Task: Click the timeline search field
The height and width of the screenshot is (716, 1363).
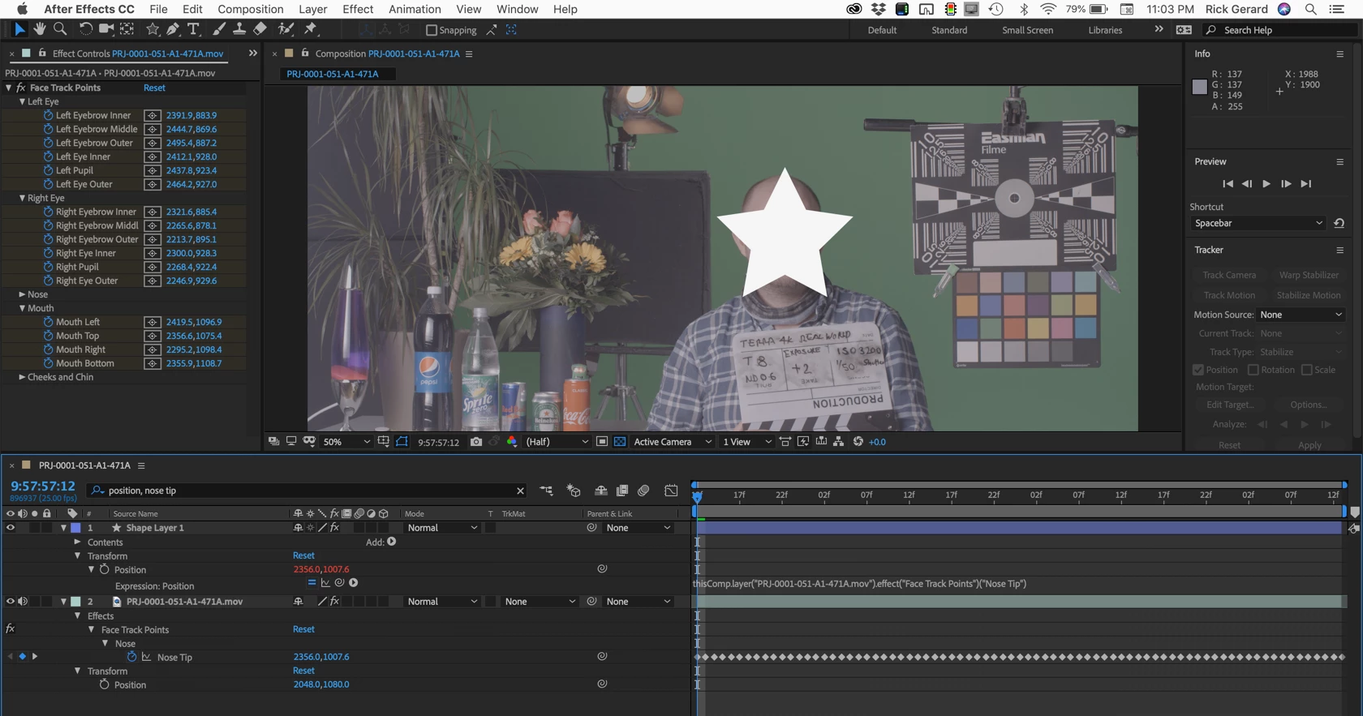Action: pos(307,491)
